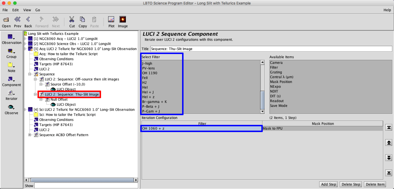Click the Title input field
Screen dimensions: 394x189
[271, 49]
